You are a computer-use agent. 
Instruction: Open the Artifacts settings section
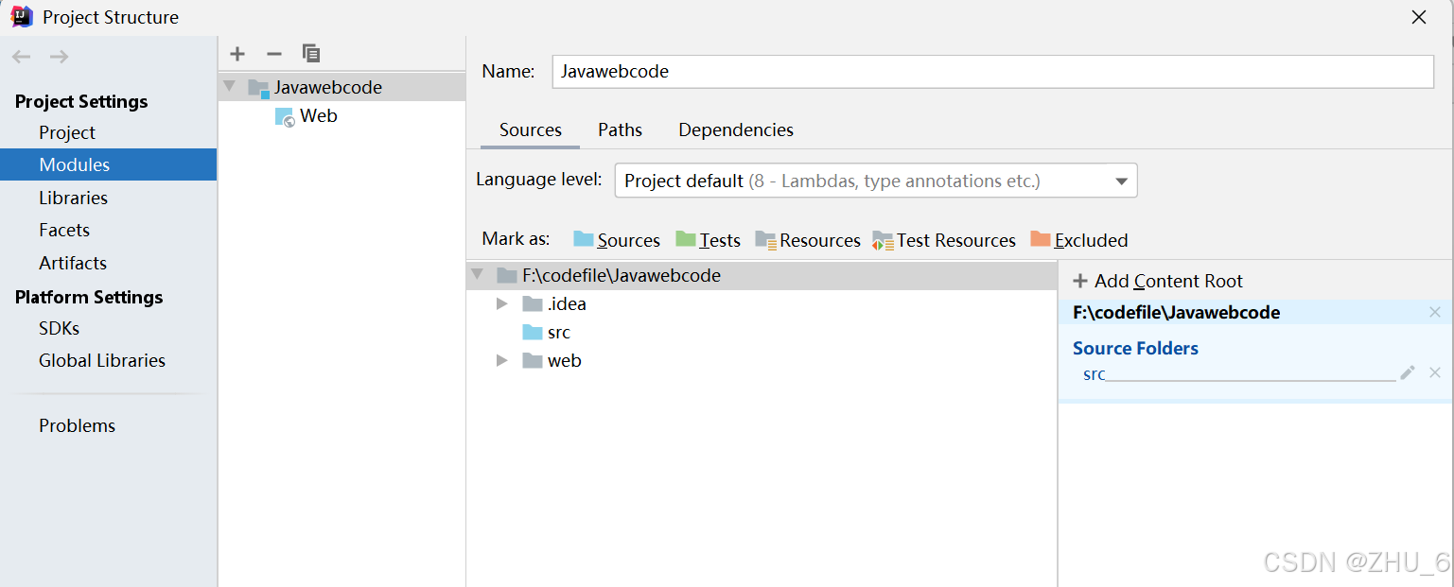(73, 263)
